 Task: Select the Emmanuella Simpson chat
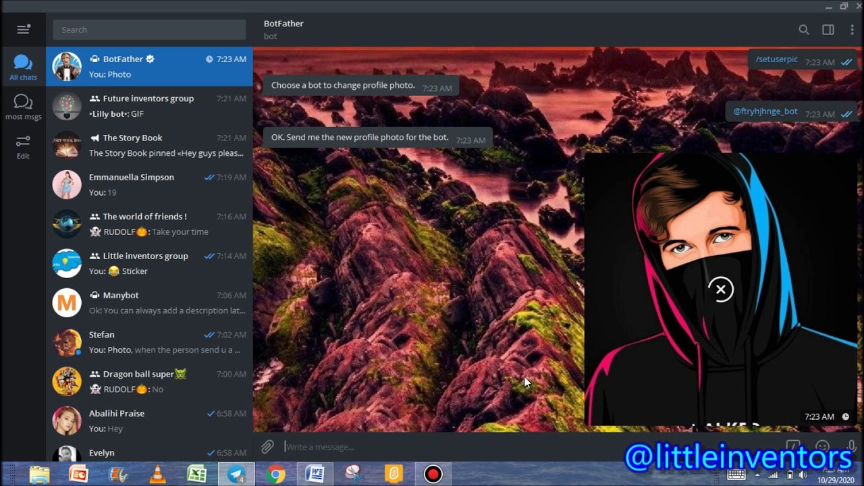pos(149,184)
